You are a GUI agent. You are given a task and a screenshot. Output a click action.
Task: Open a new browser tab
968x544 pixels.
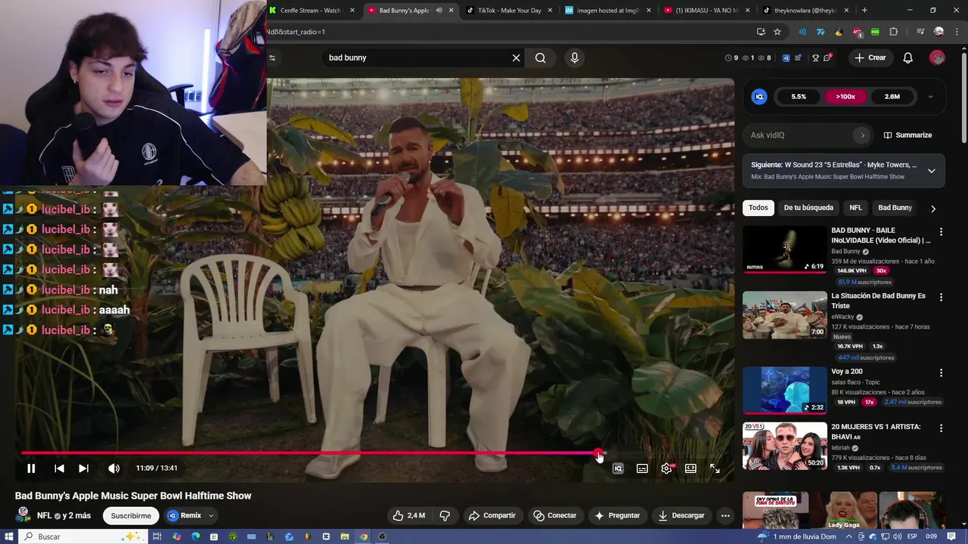[x=864, y=11]
